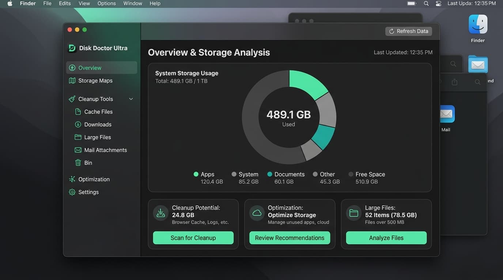The image size is (503, 280).
Task: Click the Large Files card folder icon
Action: pos(353,213)
